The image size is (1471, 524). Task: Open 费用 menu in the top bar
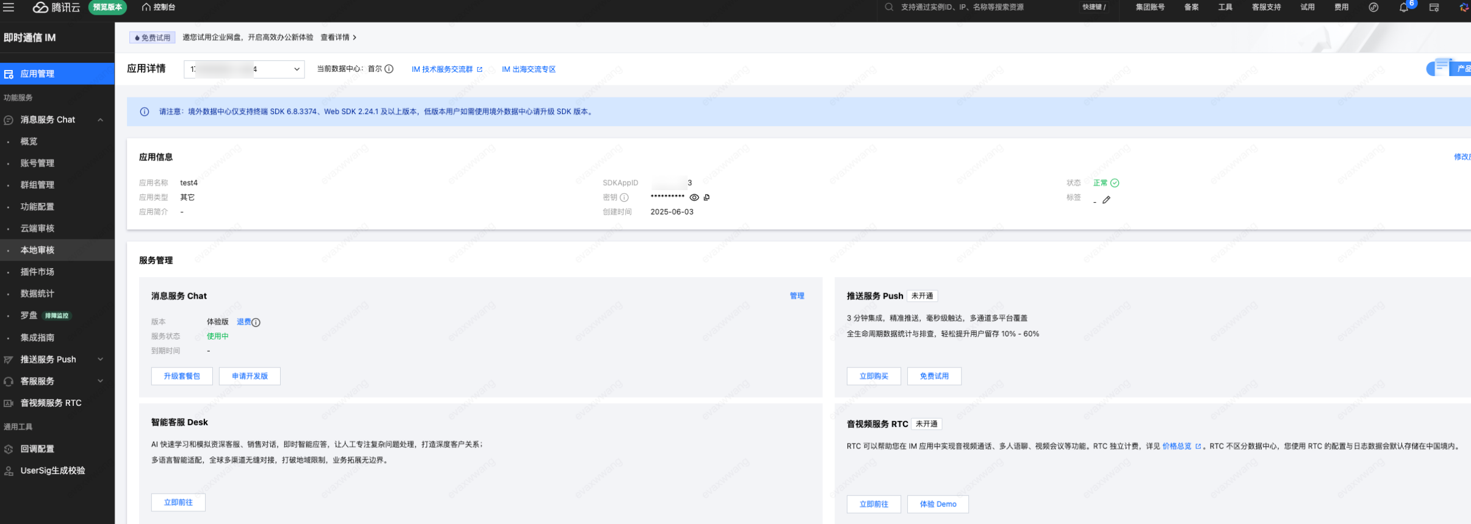coord(1342,7)
